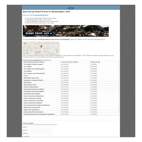Click the Extruded Aluminum (6061) row
The height and width of the screenshot is (142, 142).
point(71,89)
